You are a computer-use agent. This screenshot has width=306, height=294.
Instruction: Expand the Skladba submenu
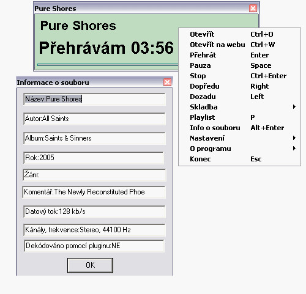click(x=239, y=107)
